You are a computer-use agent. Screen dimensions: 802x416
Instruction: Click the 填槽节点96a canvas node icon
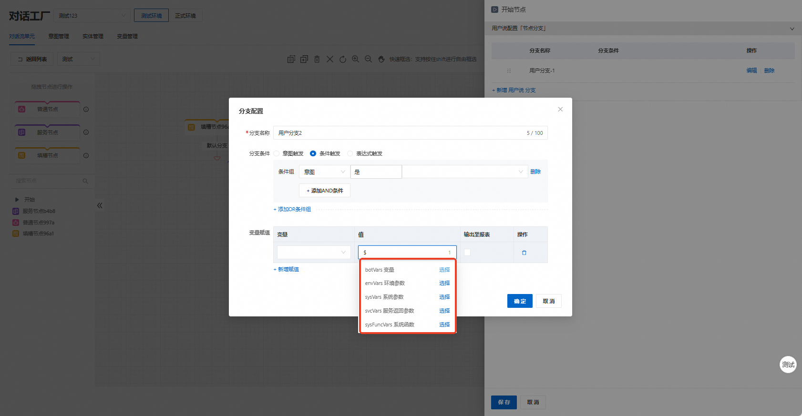coord(191,127)
